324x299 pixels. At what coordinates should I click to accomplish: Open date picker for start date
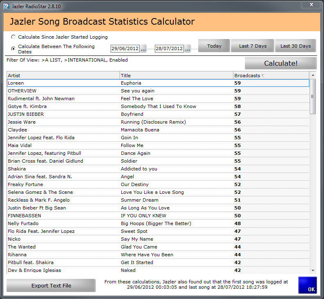pos(143,49)
